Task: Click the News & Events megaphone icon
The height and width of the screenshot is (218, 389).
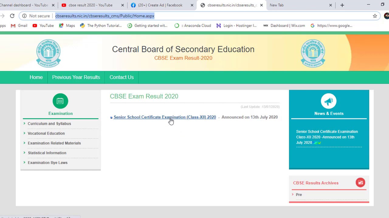Action: (329, 101)
